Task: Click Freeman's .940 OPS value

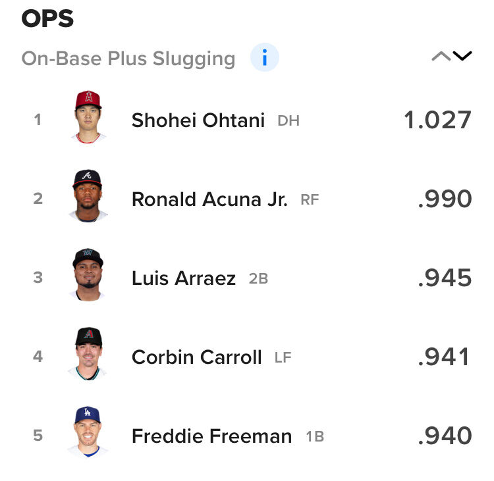Action: pyautogui.click(x=445, y=436)
